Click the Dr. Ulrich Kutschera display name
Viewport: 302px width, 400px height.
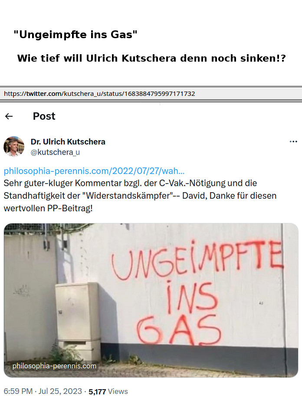click(x=68, y=141)
